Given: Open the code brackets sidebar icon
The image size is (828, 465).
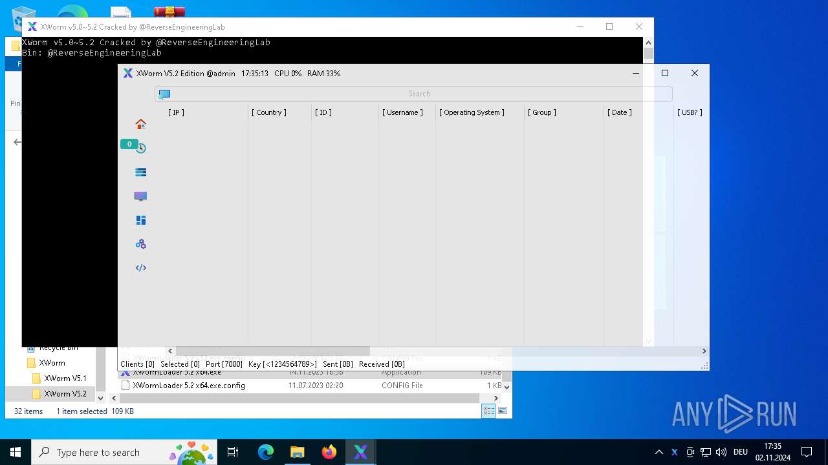Looking at the screenshot, I should 140,268.
